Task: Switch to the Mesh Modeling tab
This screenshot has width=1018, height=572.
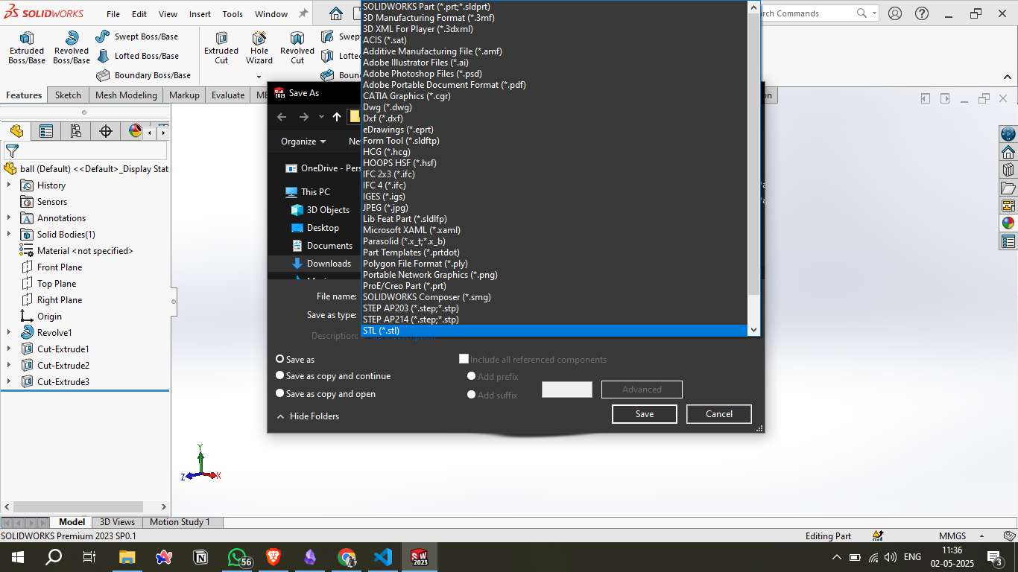Action: 126,95
